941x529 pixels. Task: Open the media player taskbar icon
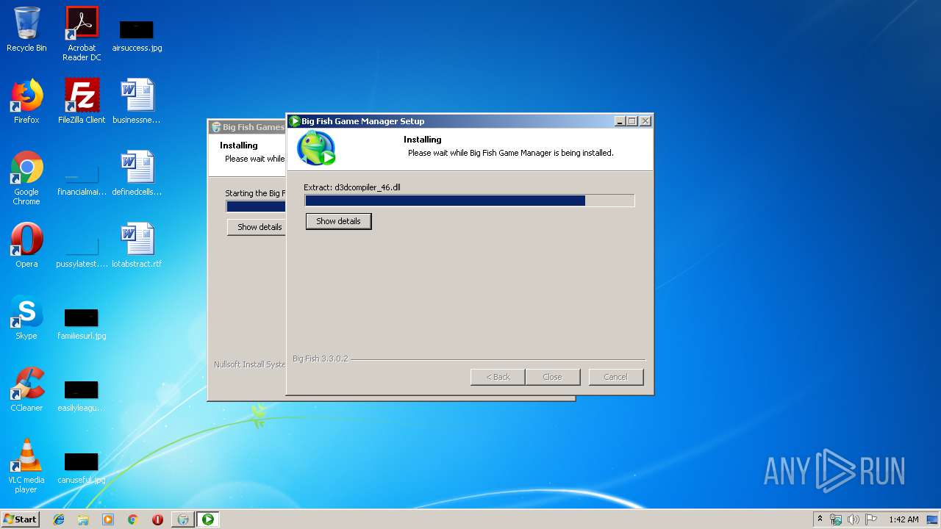108,519
